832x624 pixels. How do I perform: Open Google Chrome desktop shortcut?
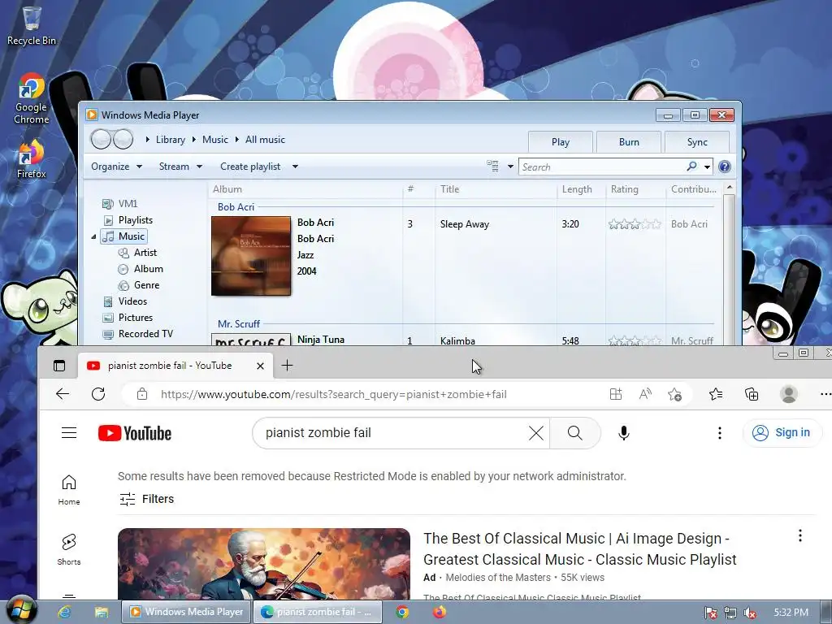point(32,98)
